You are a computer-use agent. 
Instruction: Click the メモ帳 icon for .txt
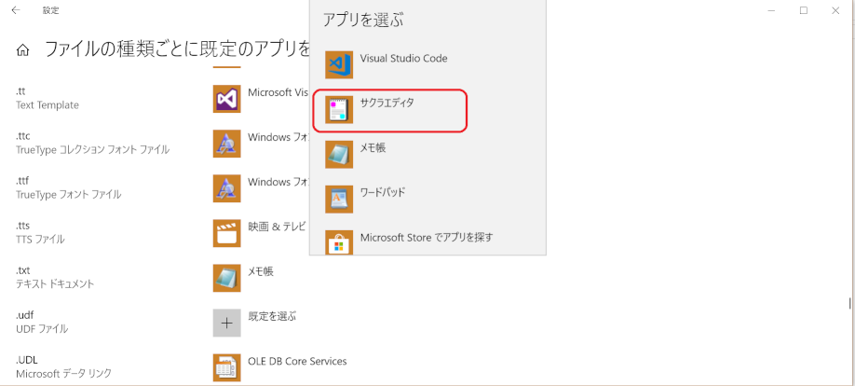click(227, 278)
